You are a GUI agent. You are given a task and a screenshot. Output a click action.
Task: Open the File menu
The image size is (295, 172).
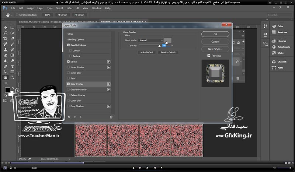pyautogui.click(x=13, y=8)
